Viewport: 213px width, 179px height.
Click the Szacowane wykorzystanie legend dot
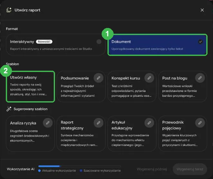click(x=81, y=171)
